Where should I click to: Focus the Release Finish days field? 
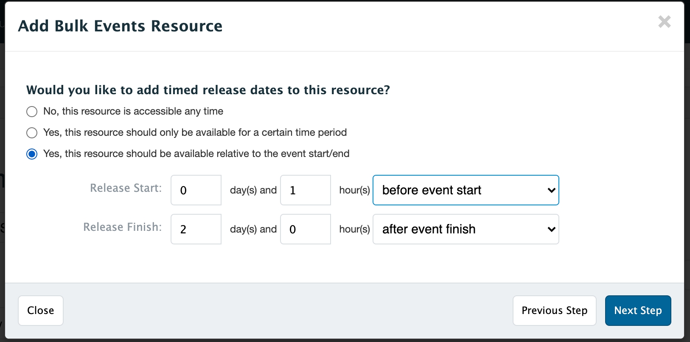(x=196, y=229)
